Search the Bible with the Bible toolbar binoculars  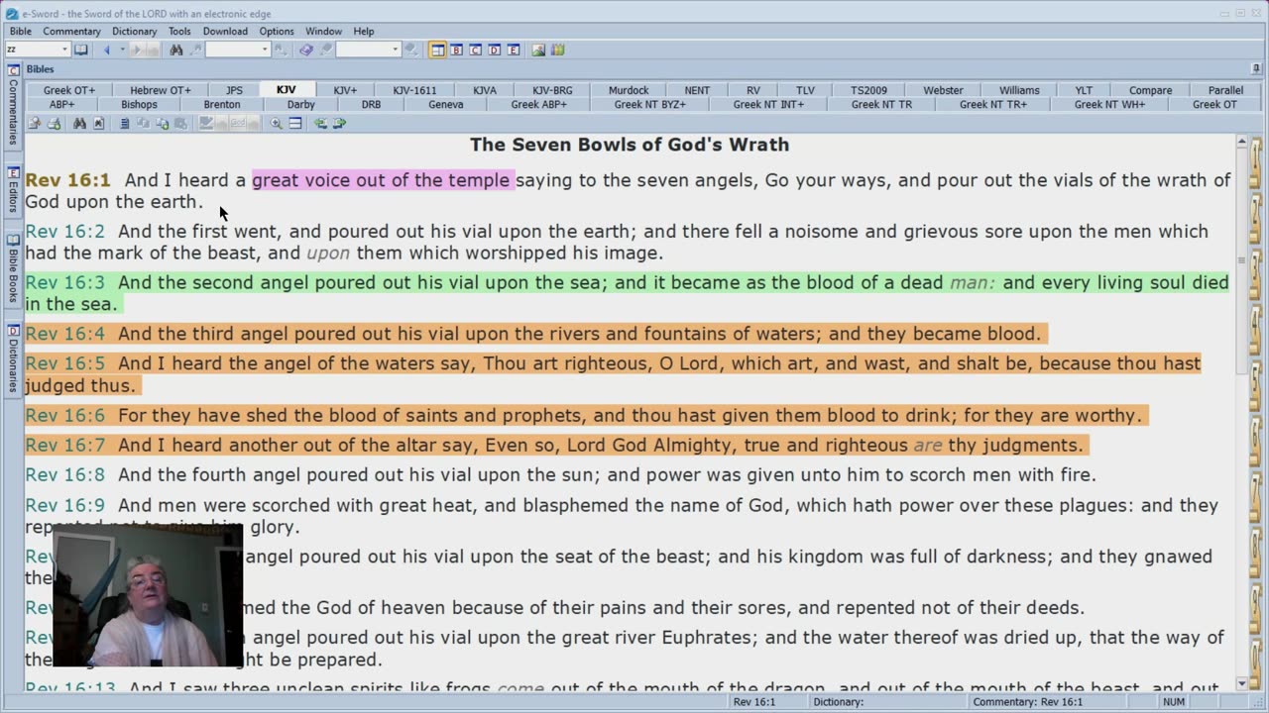point(79,124)
